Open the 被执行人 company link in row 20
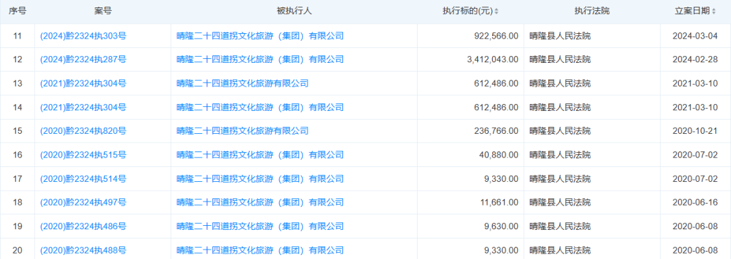The image size is (731, 259). click(260, 251)
